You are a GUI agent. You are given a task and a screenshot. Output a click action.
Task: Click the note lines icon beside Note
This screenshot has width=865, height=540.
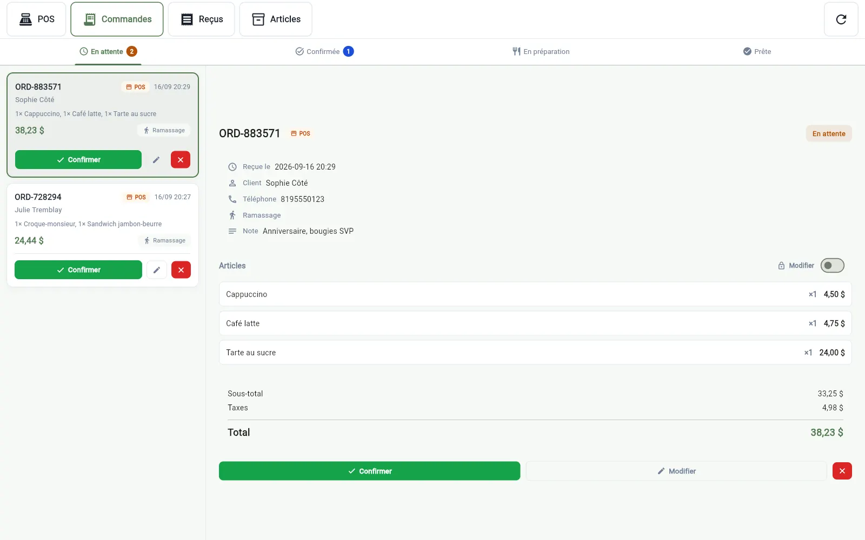coord(232,231)
